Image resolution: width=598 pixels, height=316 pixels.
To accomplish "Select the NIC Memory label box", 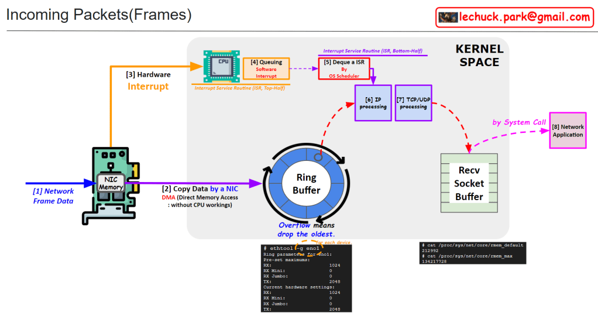I will click(111, 183).
